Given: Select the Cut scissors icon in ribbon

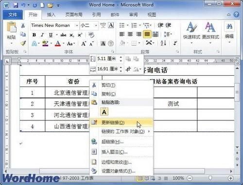Looking at the screenshot, I should pyautogui.click(x=23, y=25).
